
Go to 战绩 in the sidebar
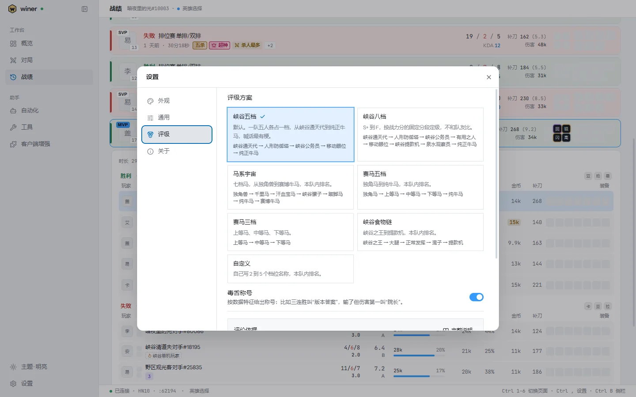coord(49,77)
